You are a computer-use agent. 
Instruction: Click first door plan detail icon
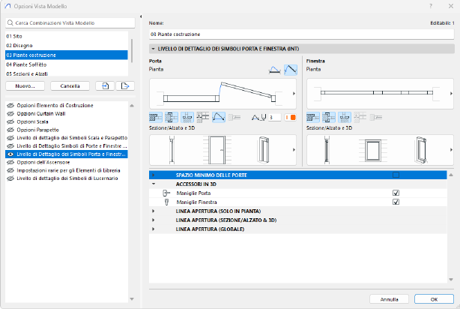(x=157, y=118)
